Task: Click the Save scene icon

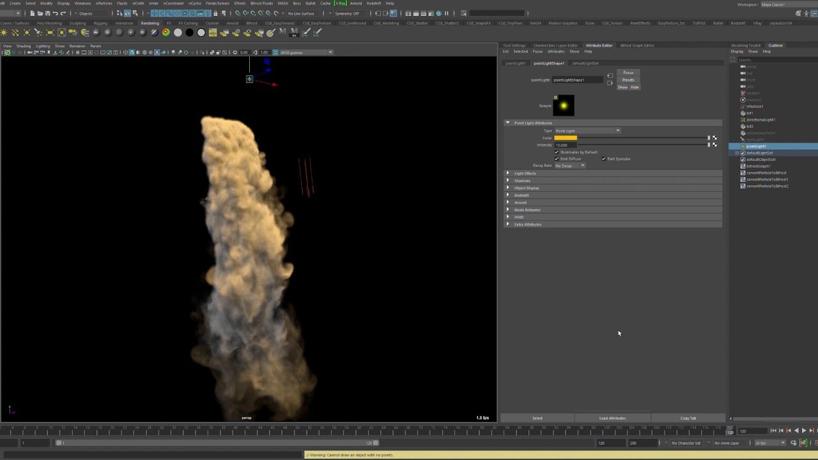Action: coord(47,13)
